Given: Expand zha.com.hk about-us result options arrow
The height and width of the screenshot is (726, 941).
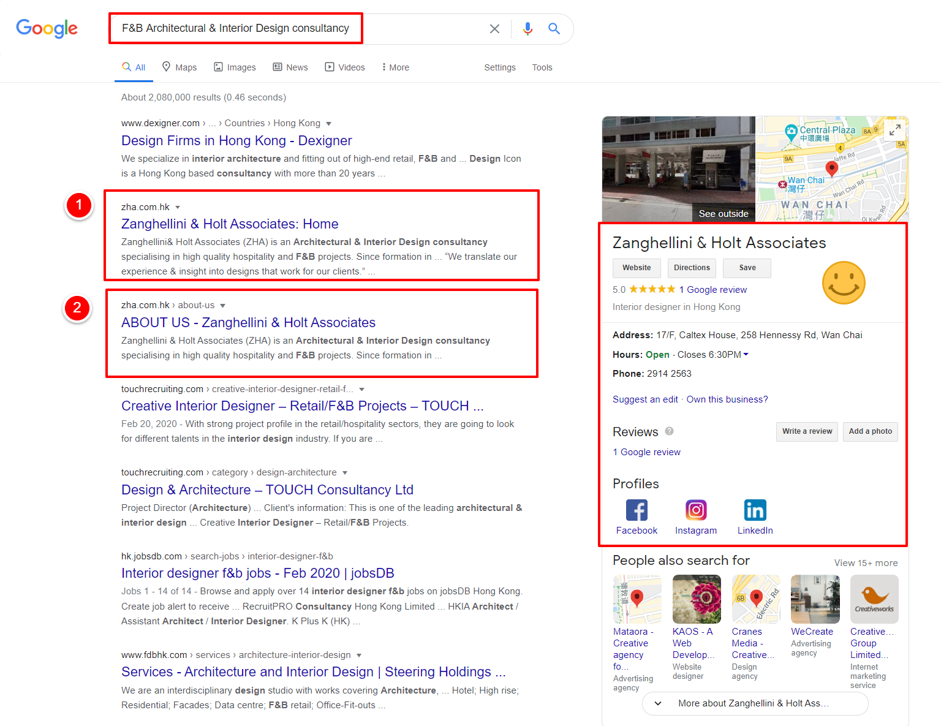Looking at the screenshot, I should [x=223, y=306].
